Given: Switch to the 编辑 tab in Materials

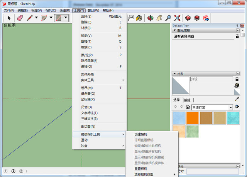Looking at the screenshot, I should tap(188, 100).
